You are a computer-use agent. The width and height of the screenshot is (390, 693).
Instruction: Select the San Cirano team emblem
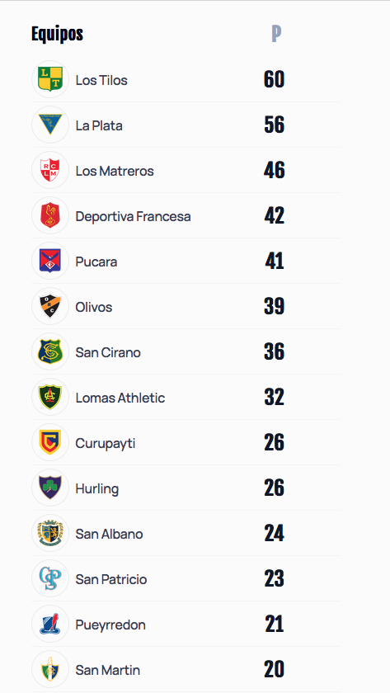50,351
